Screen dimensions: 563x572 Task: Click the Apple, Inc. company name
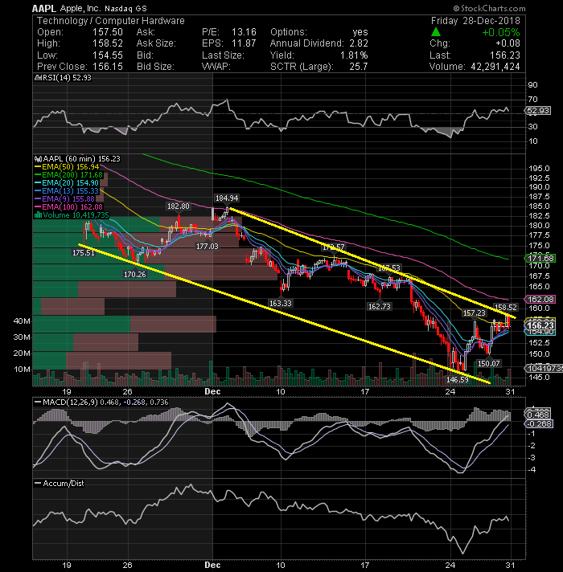coord(79,8)
